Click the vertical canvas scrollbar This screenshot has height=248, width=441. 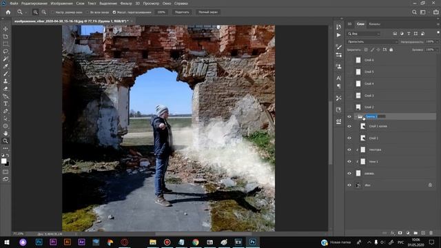pyautogui.click(x=331, y=132)
